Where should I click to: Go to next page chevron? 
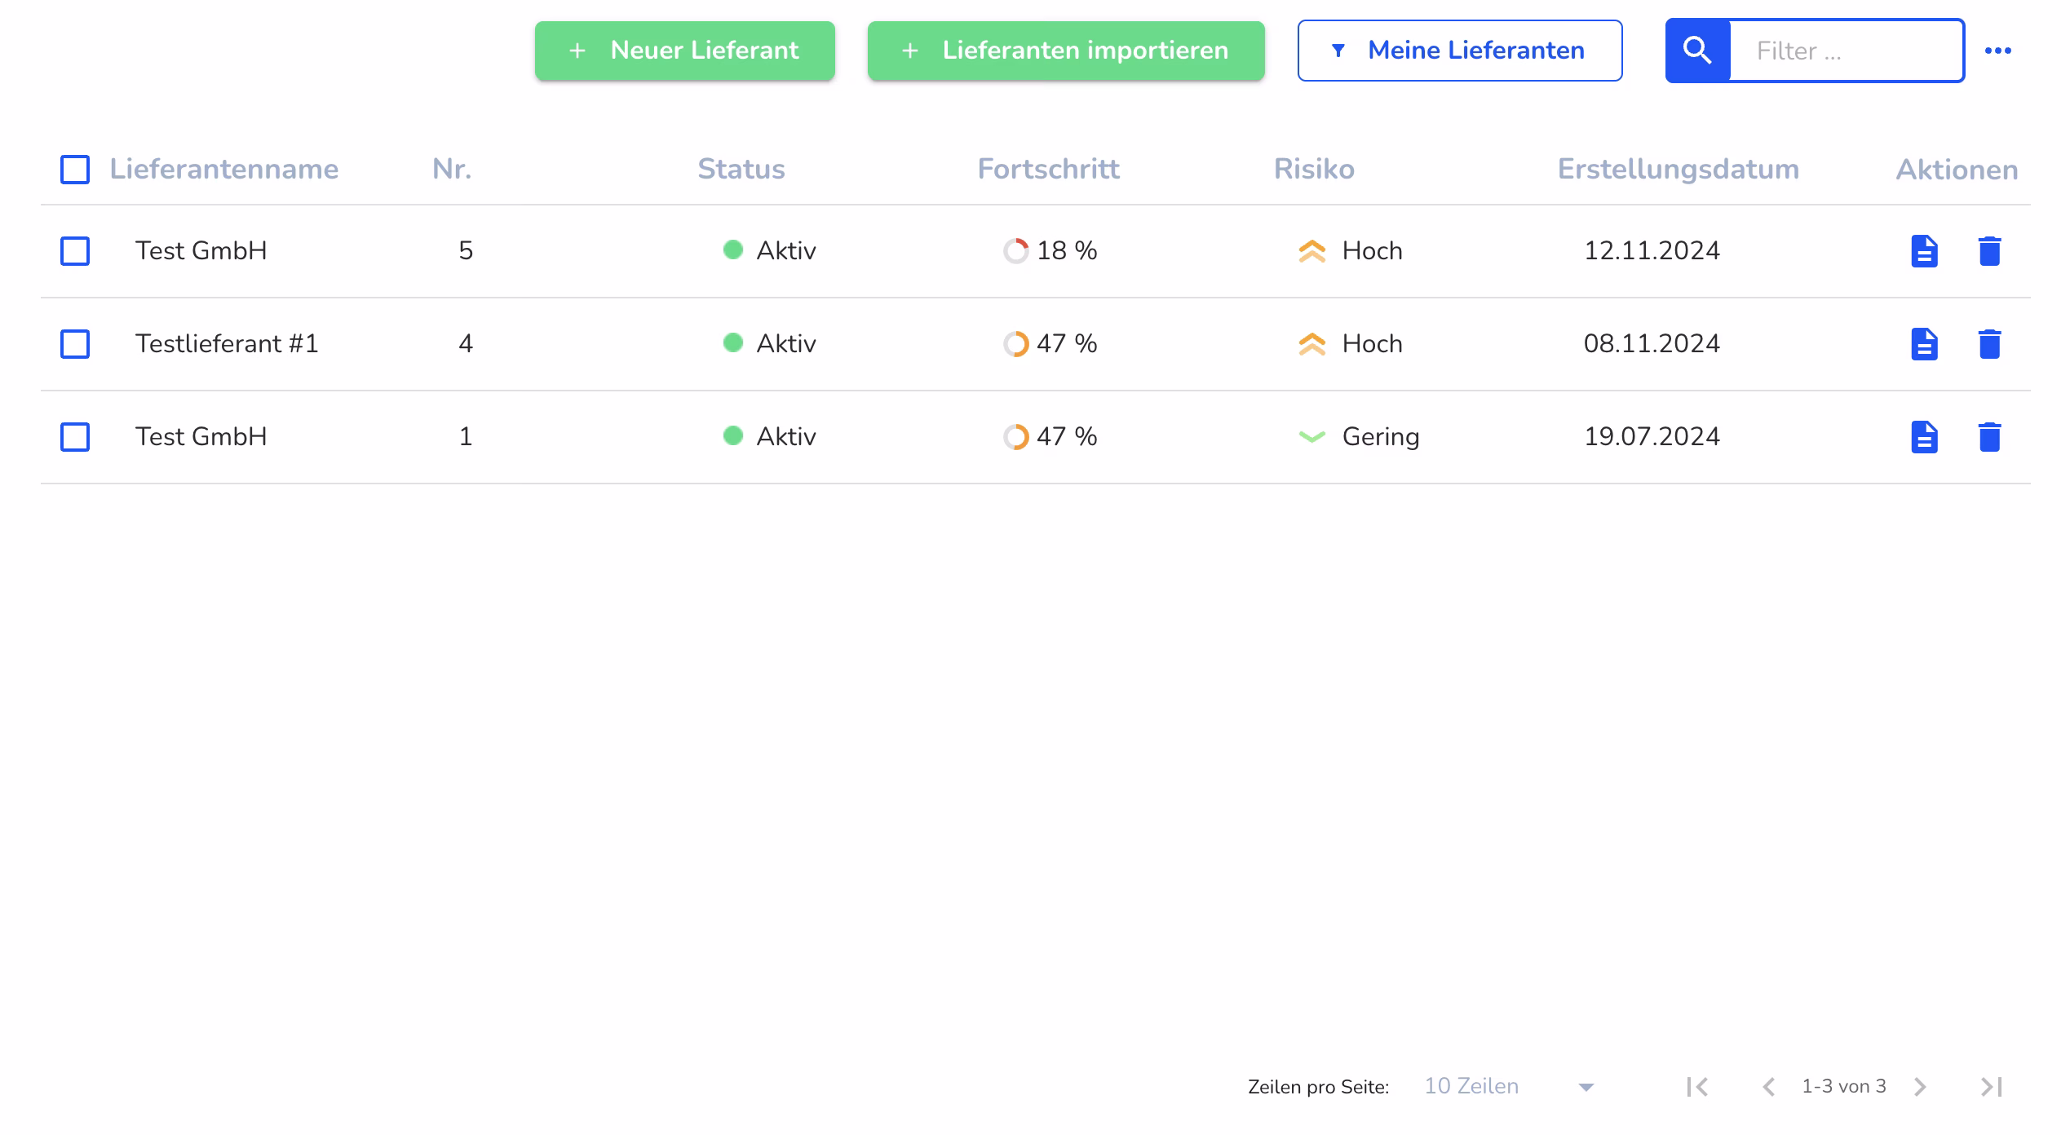(x=1920, y=1086)
